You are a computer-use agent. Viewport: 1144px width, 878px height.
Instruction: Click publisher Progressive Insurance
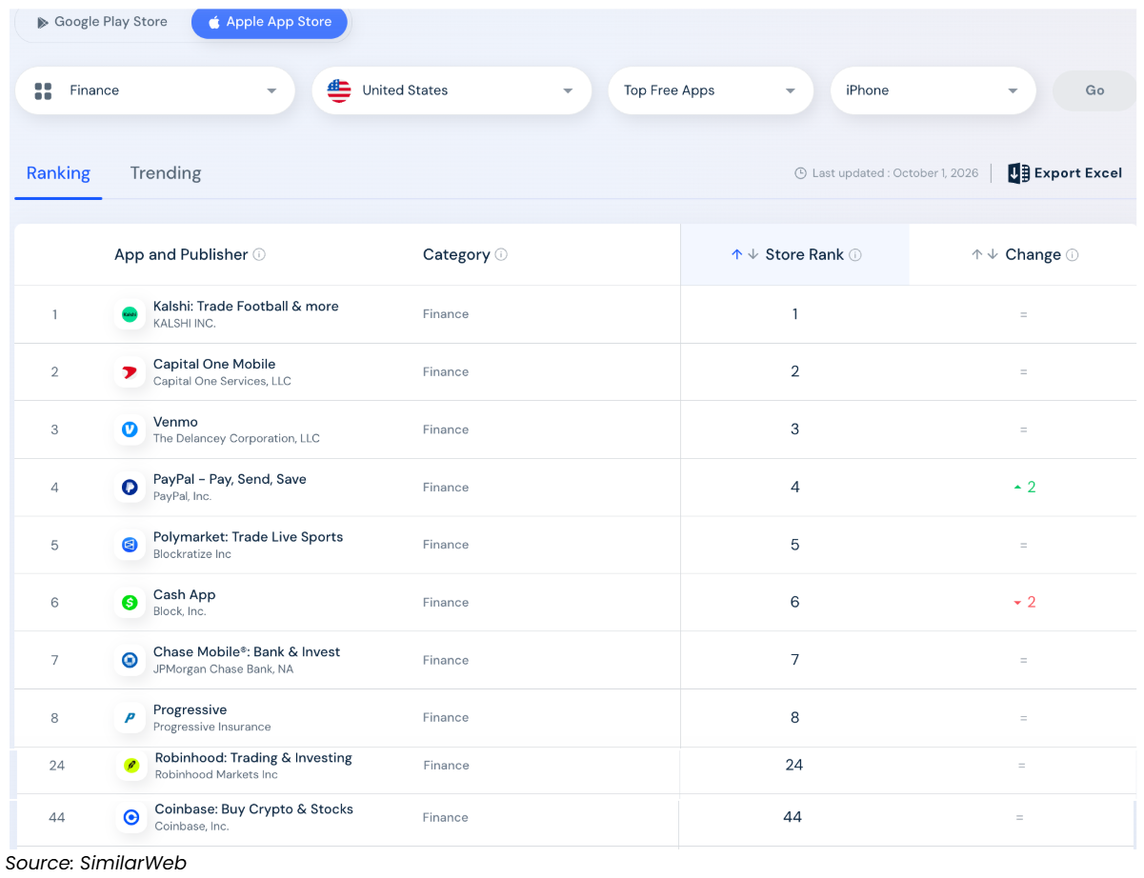point(211,727)
